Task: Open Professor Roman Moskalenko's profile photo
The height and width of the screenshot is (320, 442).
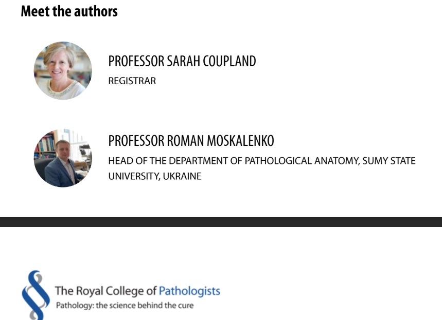Action: tap(63, 158)
